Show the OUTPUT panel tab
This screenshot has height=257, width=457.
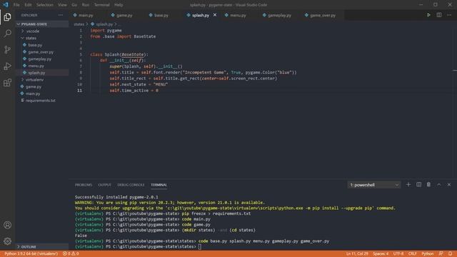[105, 185]
